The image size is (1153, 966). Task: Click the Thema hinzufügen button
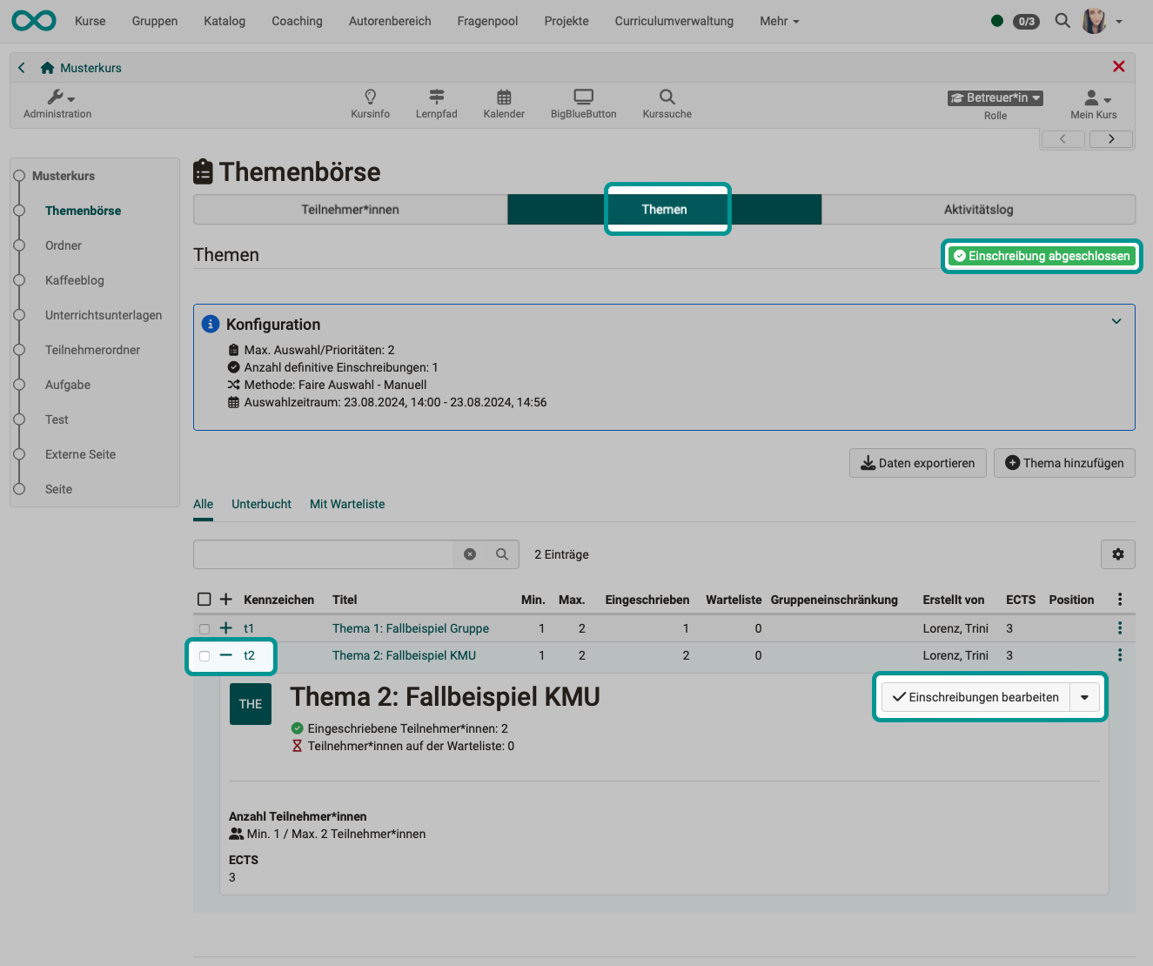(1063, 462)
